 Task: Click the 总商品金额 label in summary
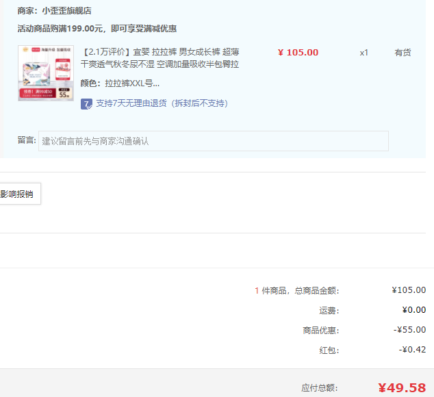click(x=316, y=290)
